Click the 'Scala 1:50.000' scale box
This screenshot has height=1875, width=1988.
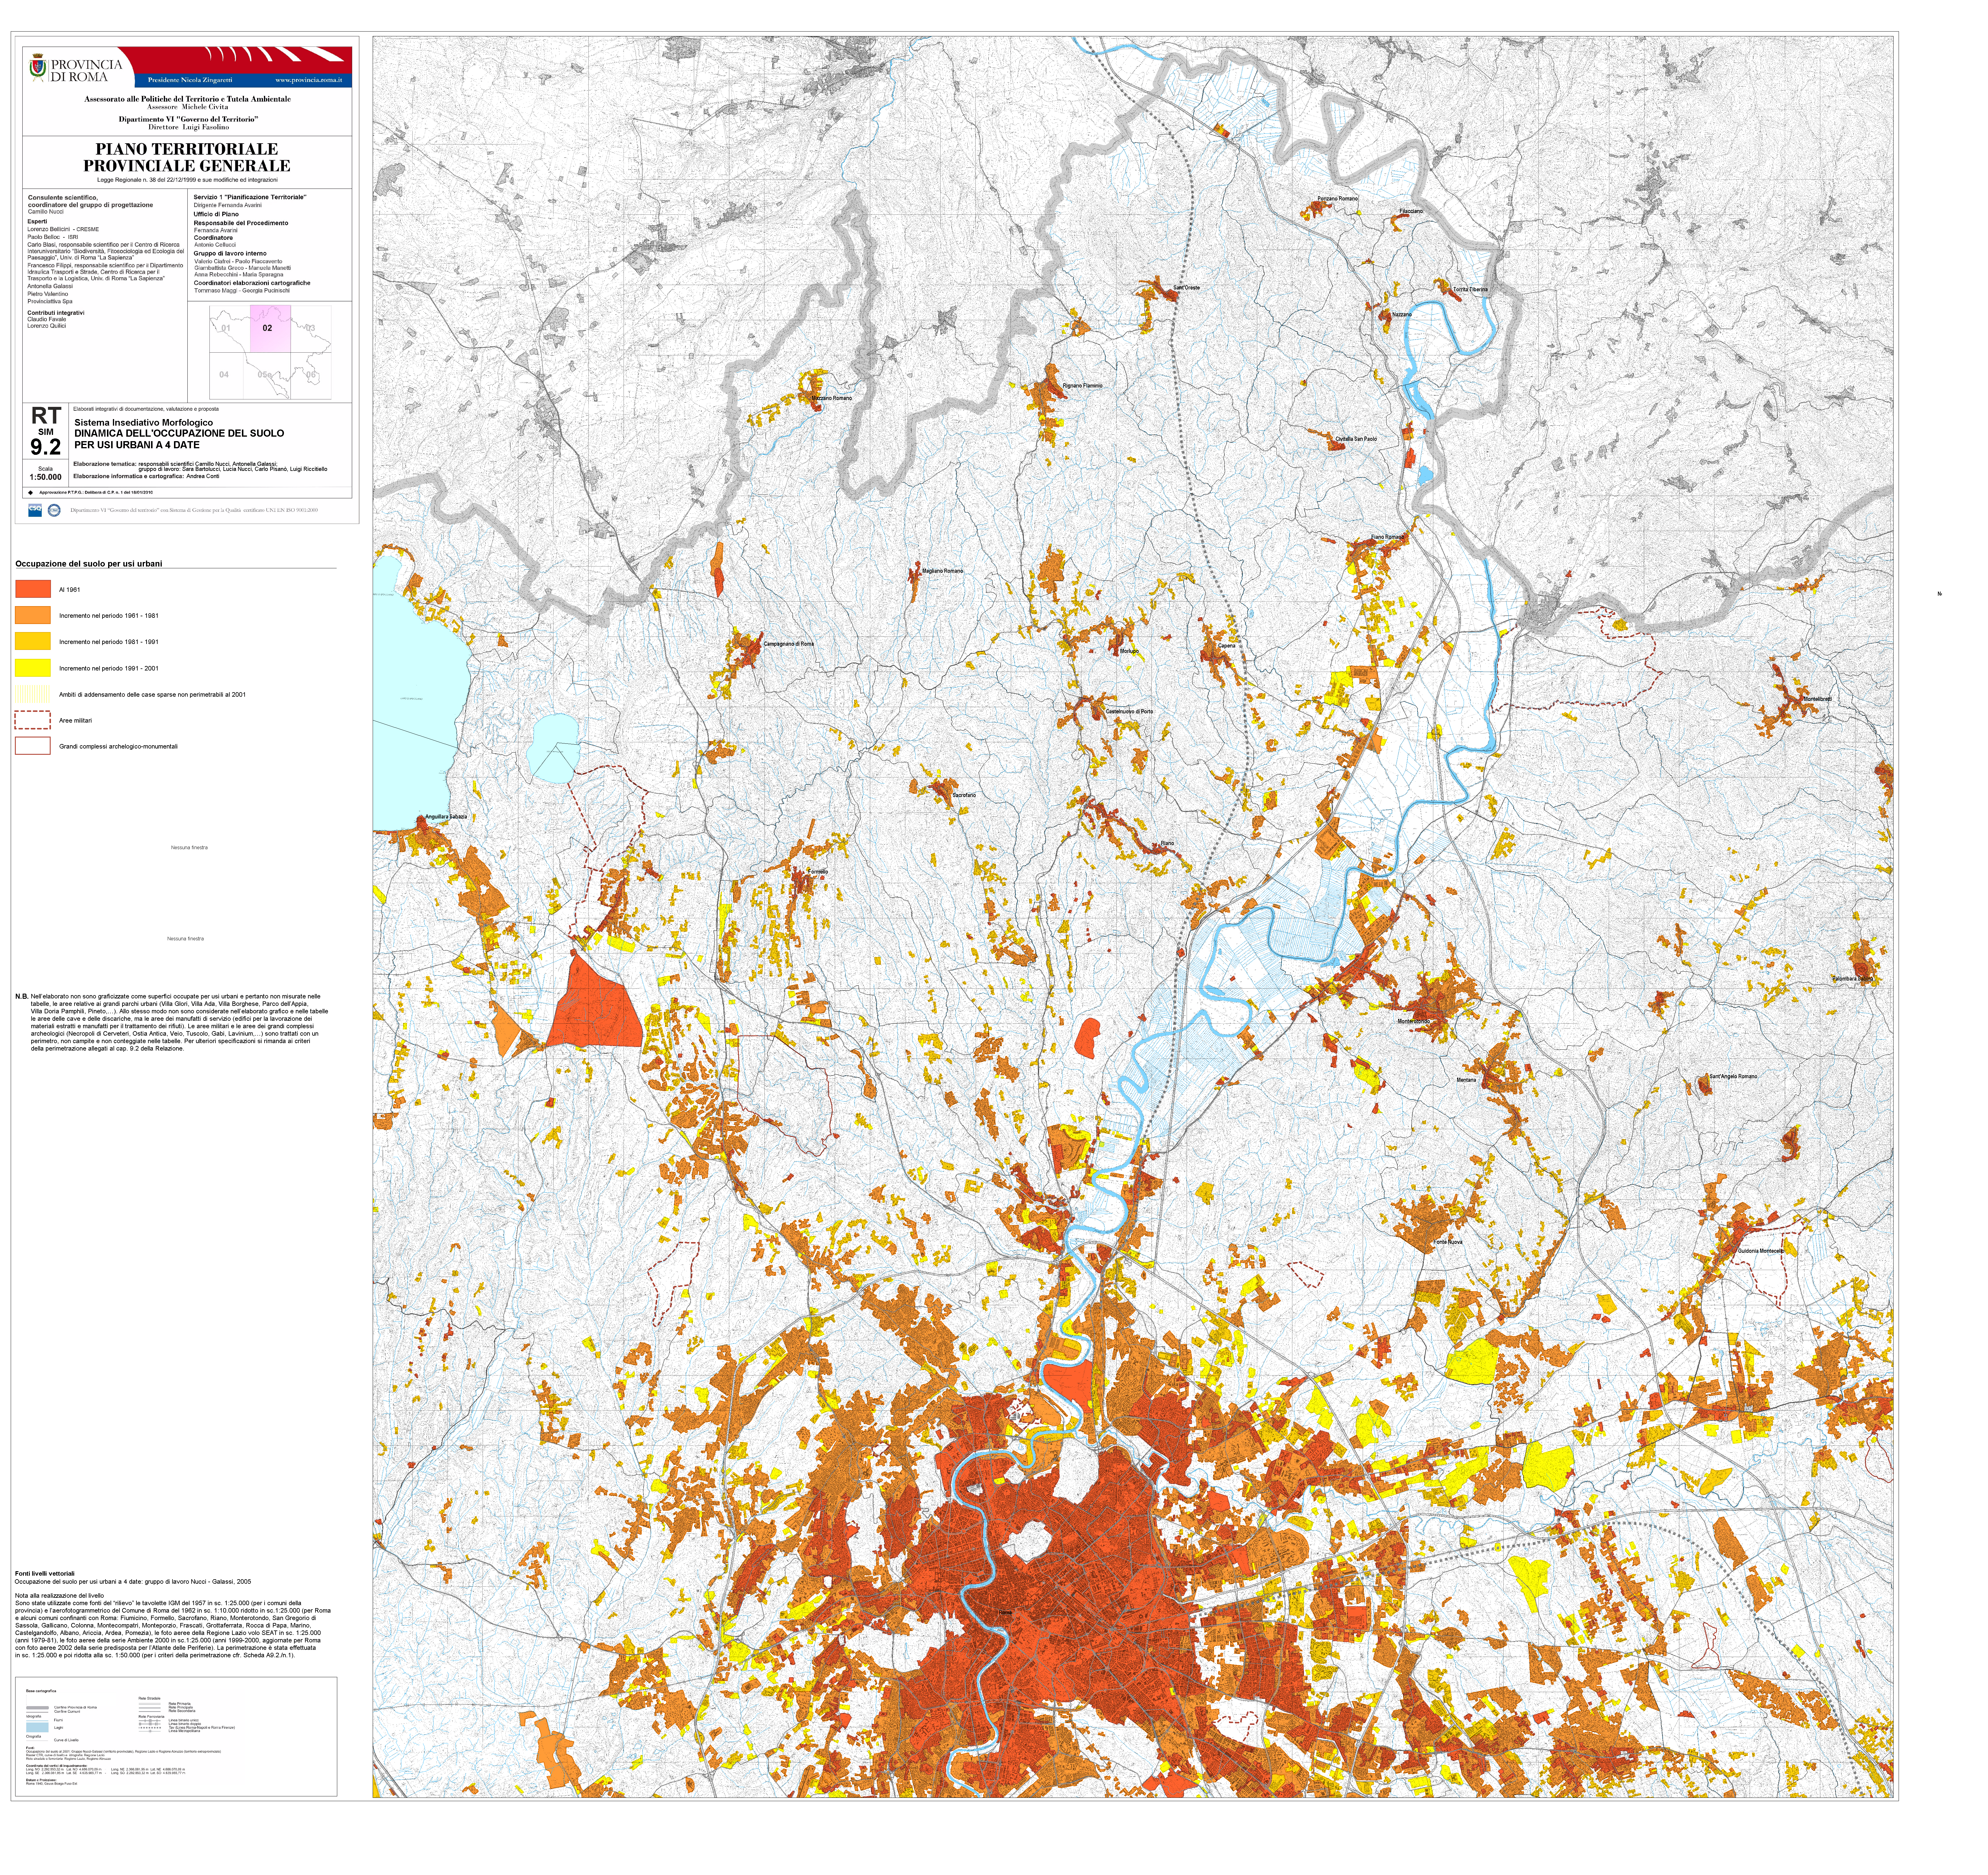[46, 473]
